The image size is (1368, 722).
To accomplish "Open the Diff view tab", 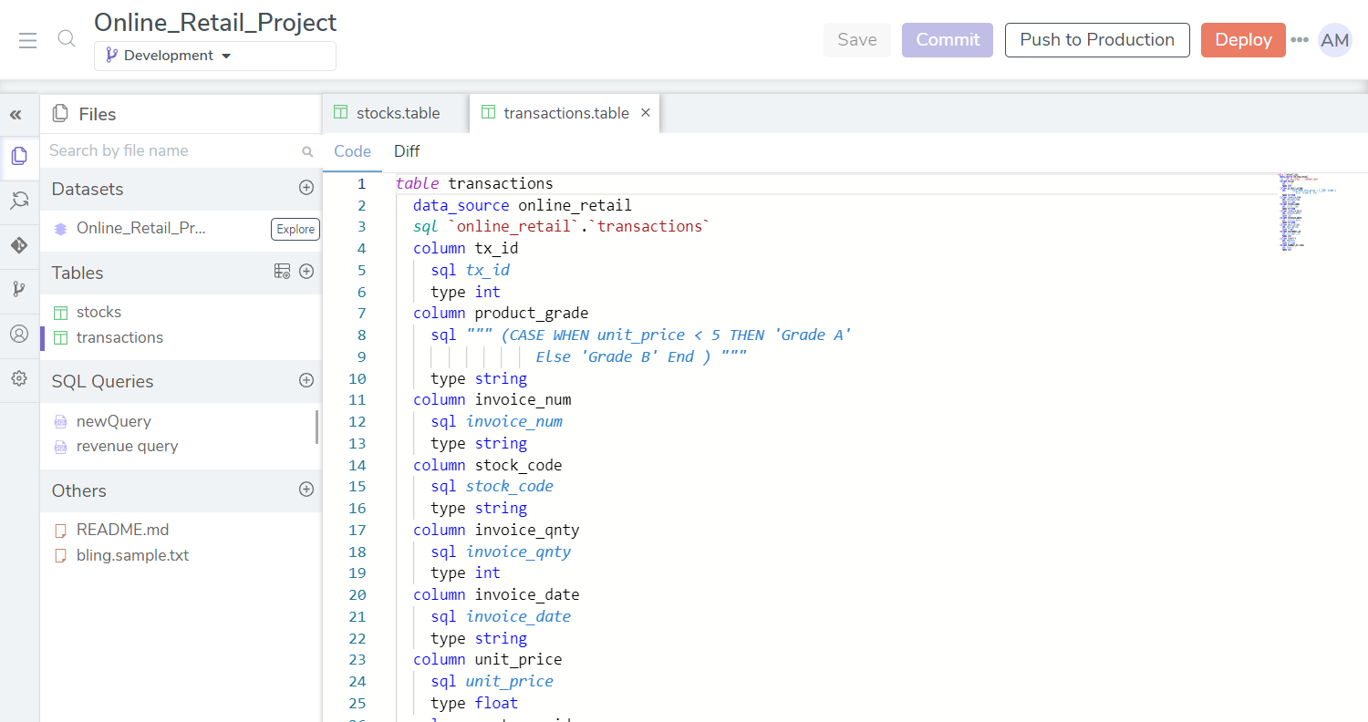I will point(407,151).
